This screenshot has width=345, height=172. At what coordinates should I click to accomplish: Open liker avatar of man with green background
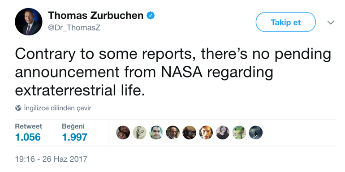point(156,133)
